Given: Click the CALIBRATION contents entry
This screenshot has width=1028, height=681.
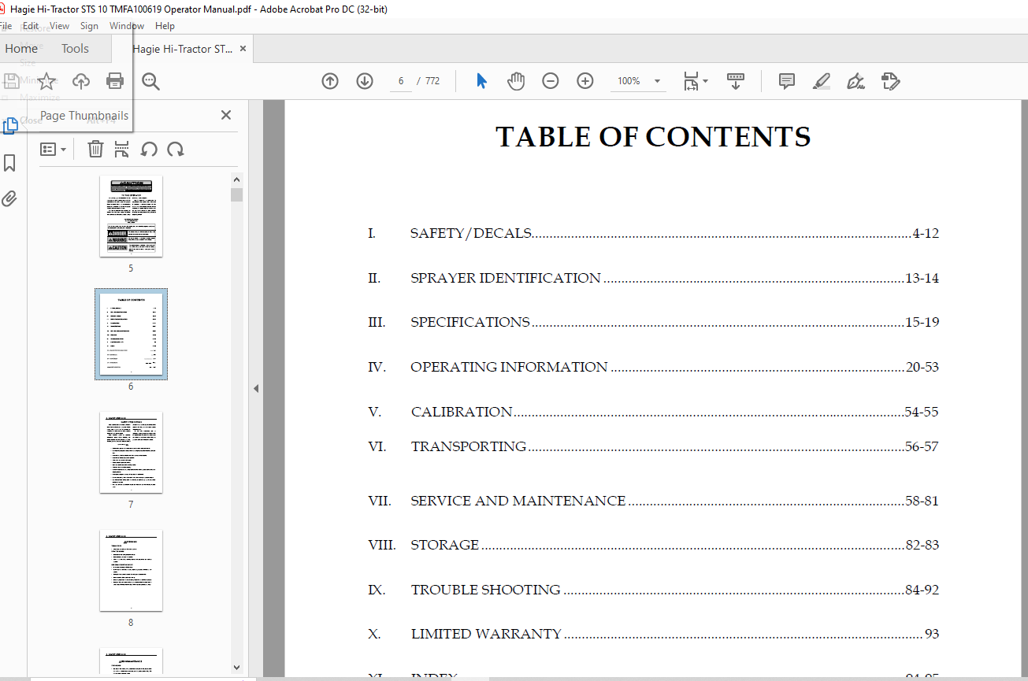Looking at the screenshot, I should tap(653, 412).
